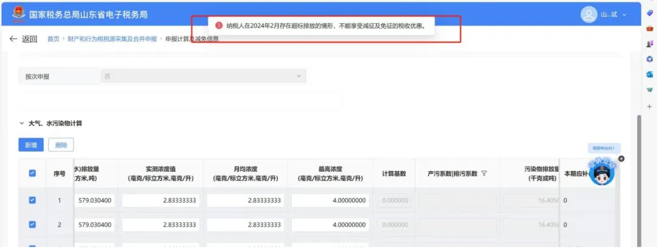This screenshot has width=658, height=248.
Task: Click the user avatar icon
Action: (x=589, y=15)
